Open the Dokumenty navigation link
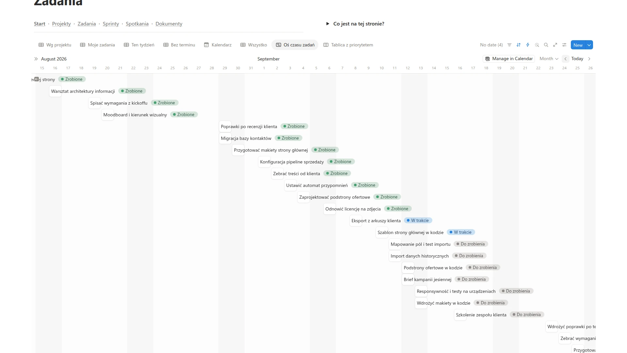 [169, 24]
